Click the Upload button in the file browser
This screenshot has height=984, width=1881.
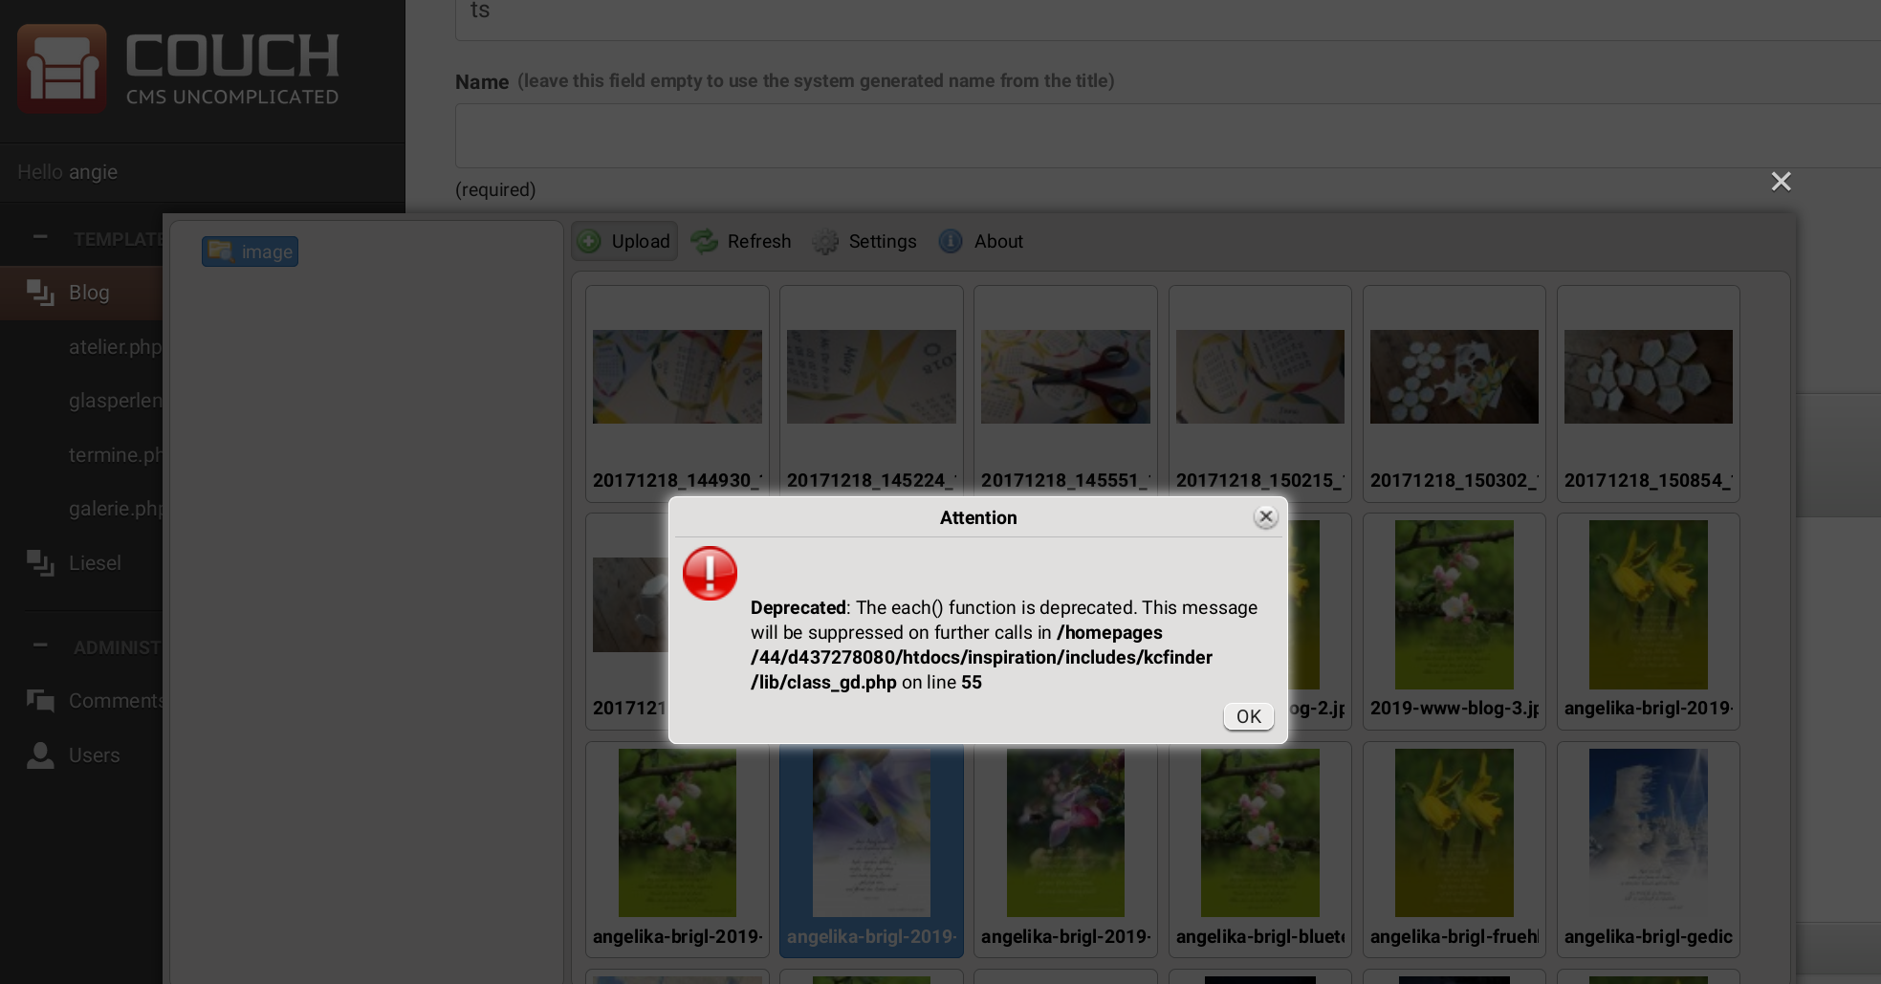pos(624,241)
